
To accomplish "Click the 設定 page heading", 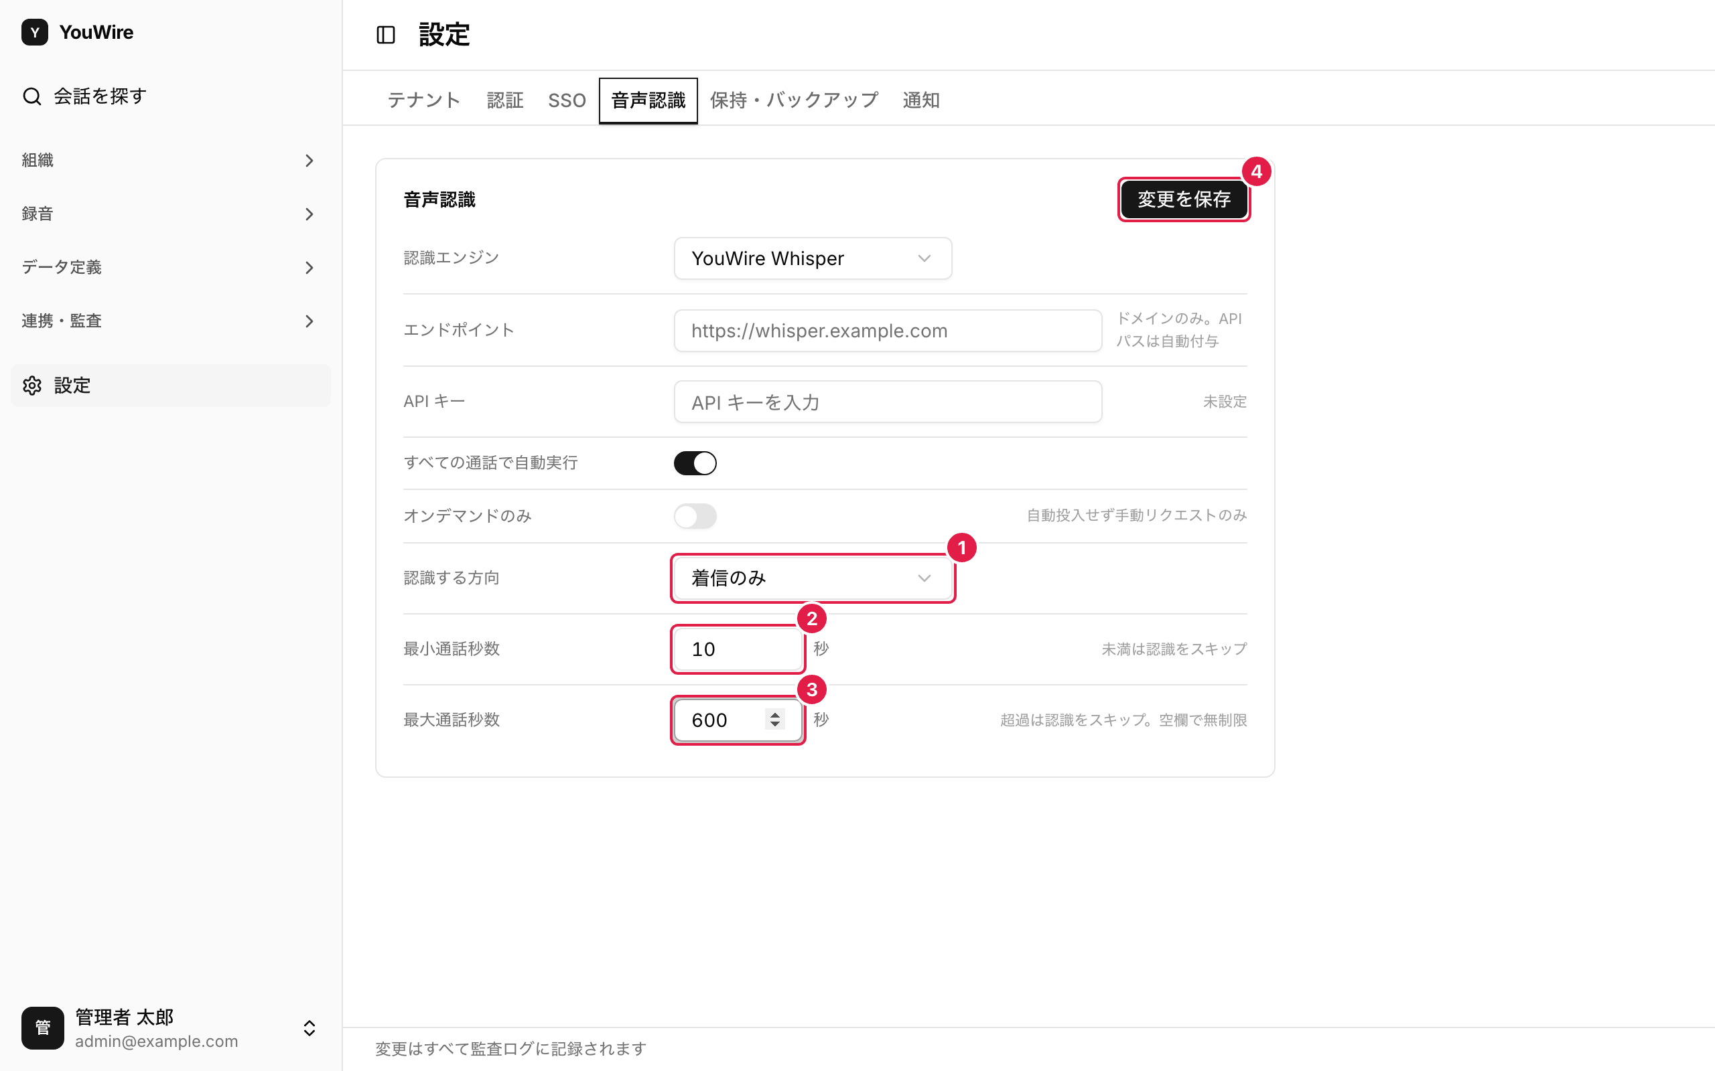I will 443,35.
